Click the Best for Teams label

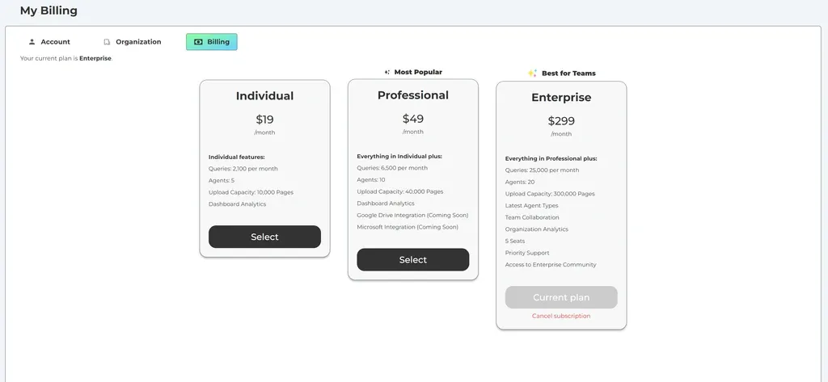click(x=568, y=73)
